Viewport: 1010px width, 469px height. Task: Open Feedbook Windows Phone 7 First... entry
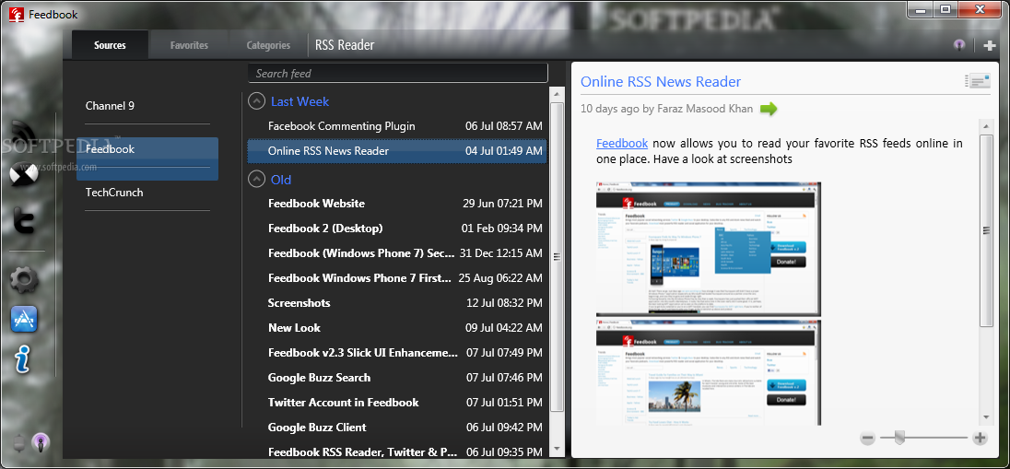tap(397, 278)
